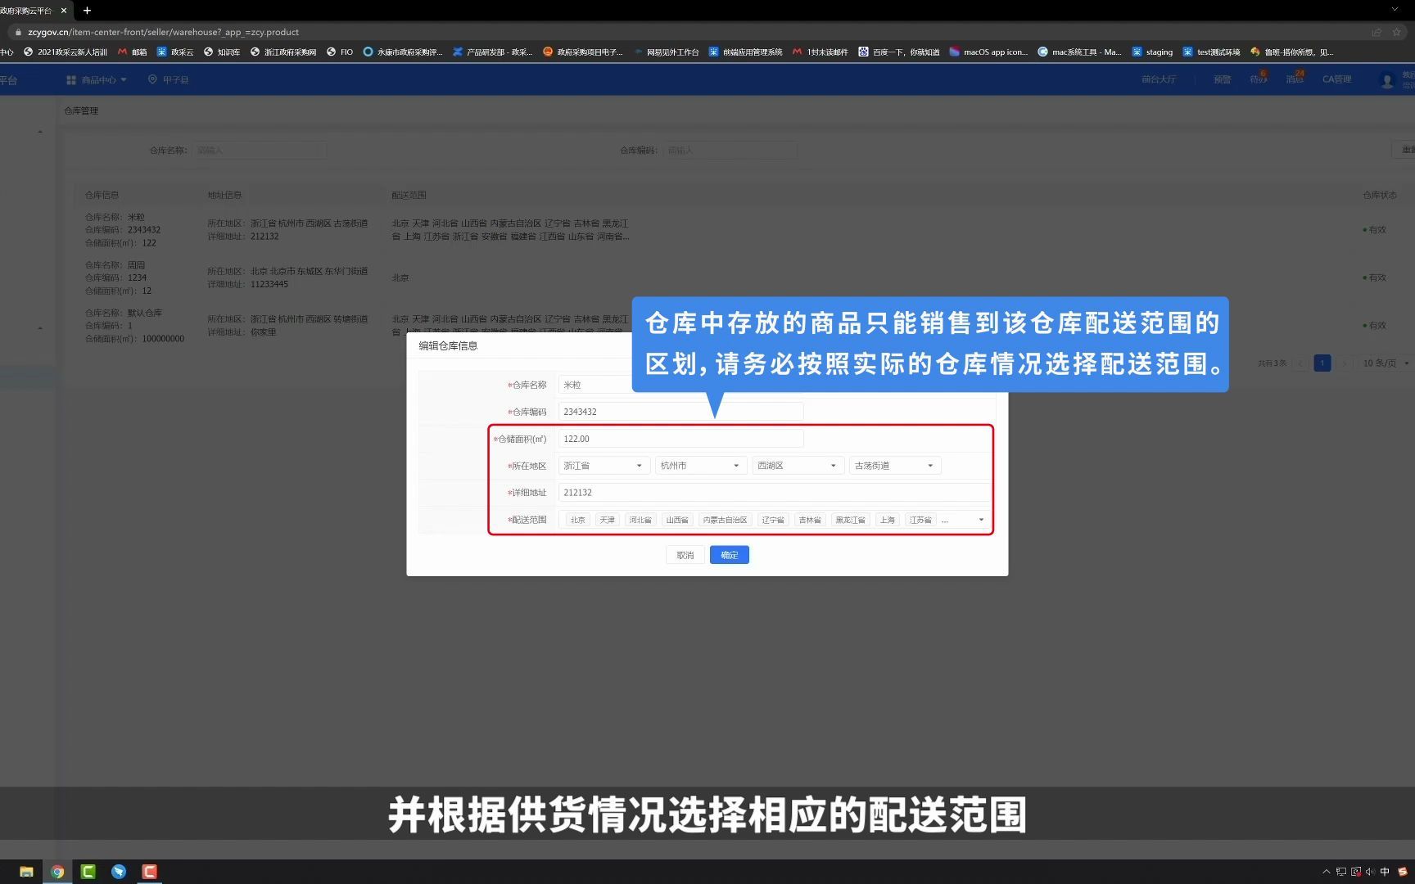Viewport: 1415px width, 884px height.
Task: Click the 内蒙古自治区 delivery tag
Action: point(725,520)
